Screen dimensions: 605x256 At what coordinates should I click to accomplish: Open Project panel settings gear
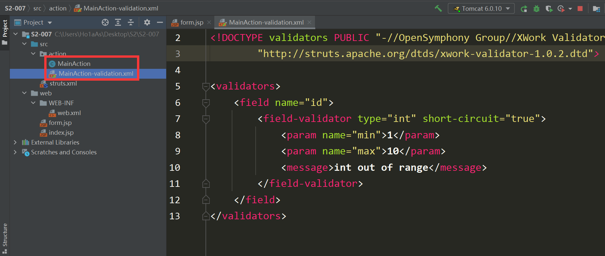tap(147, 22)
